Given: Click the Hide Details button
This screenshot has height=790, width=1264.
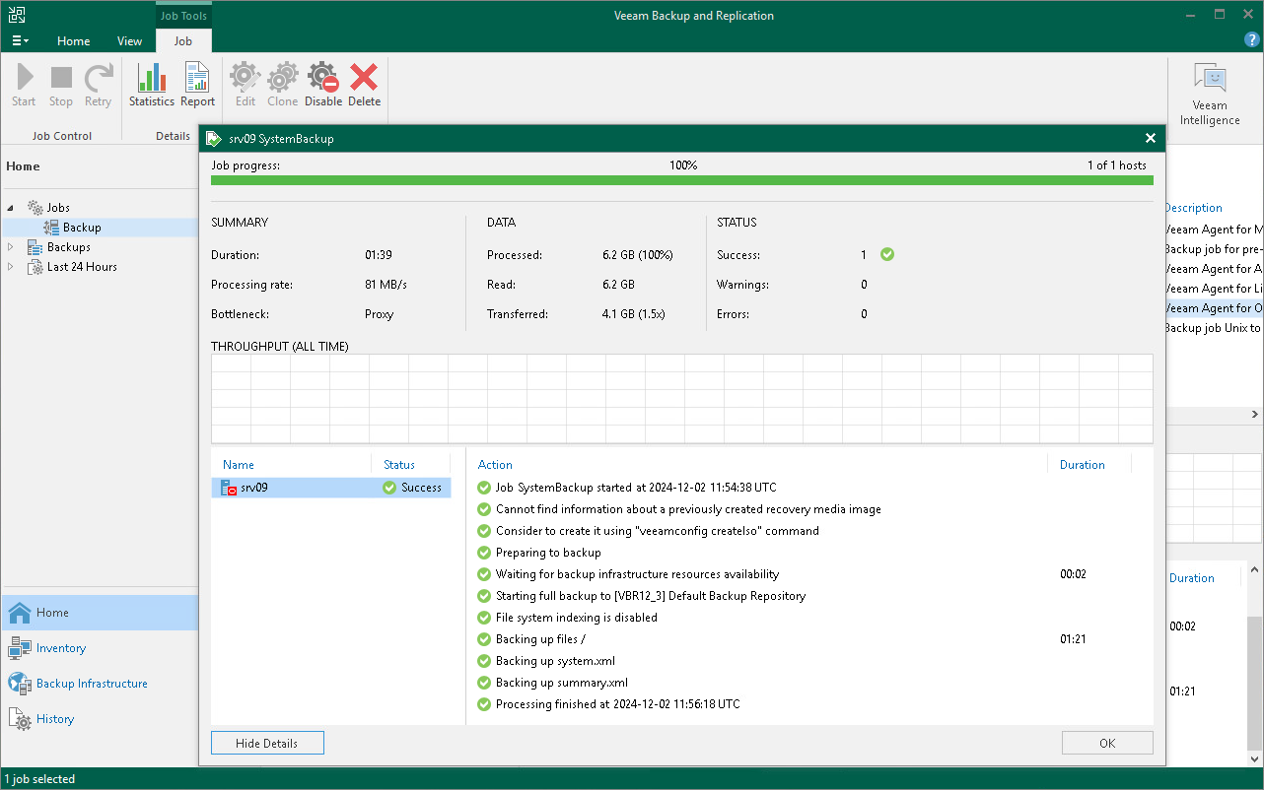Looking at the screenshot, I should [266, 743].
